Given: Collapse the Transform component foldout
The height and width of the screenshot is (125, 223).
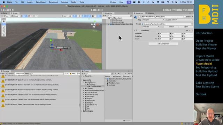Looking at the screenshot, I should [x=134, y=31].
